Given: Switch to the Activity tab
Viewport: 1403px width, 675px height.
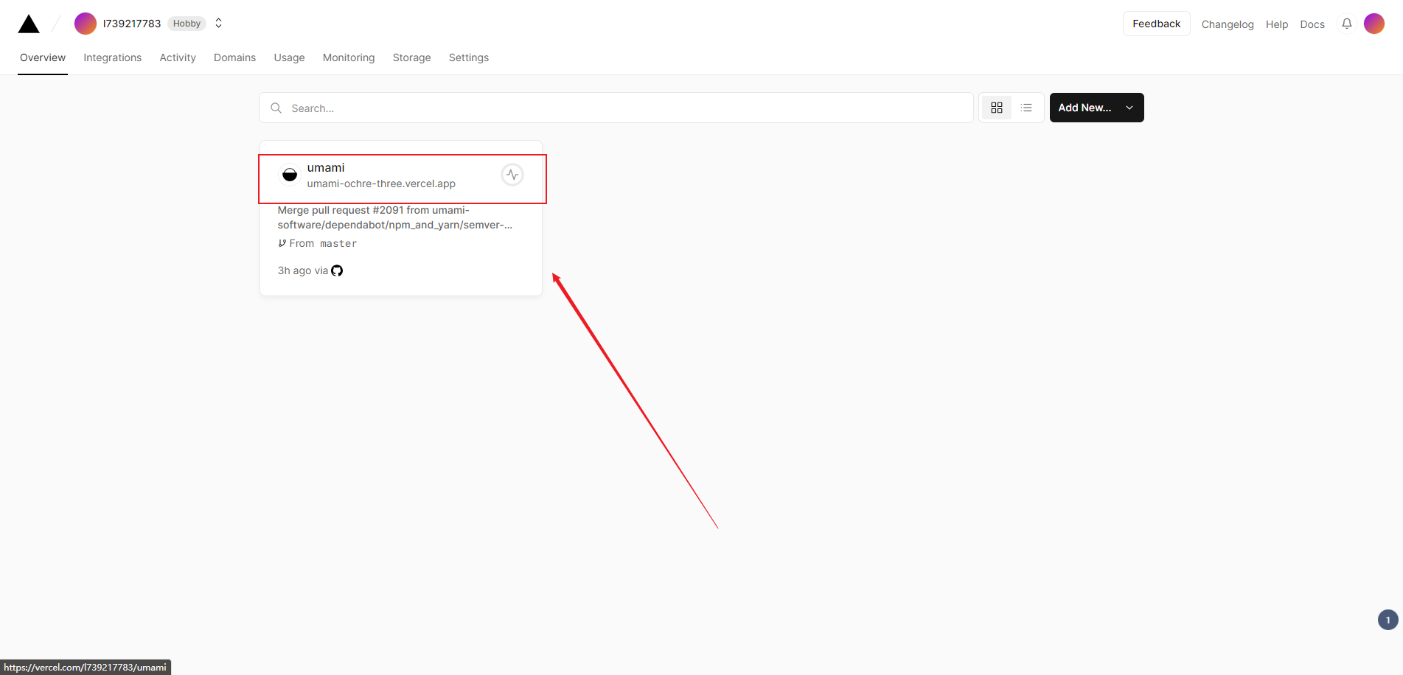Looking at the screenshot, I should [x=178, y=57].
